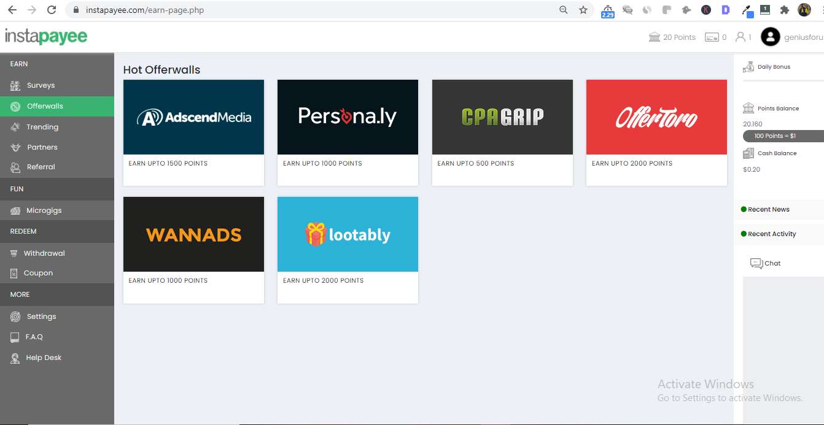Click the browser address bar URL
The width and height of the screenshot is (824, 425).
[146, 10]
